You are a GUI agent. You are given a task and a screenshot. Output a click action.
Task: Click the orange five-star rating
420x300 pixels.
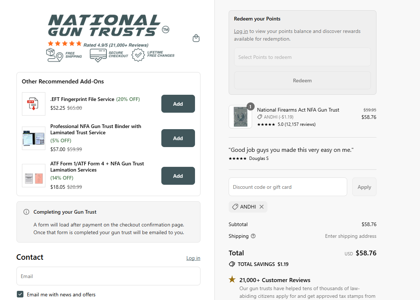click(64, 44)
